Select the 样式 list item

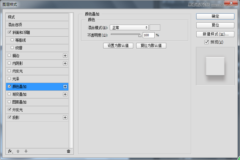[37, 17]
